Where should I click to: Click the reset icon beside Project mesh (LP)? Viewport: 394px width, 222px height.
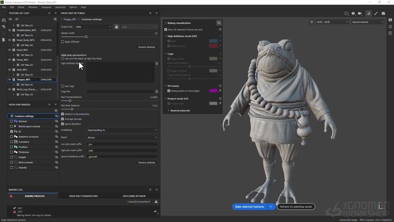click(220, 99)
